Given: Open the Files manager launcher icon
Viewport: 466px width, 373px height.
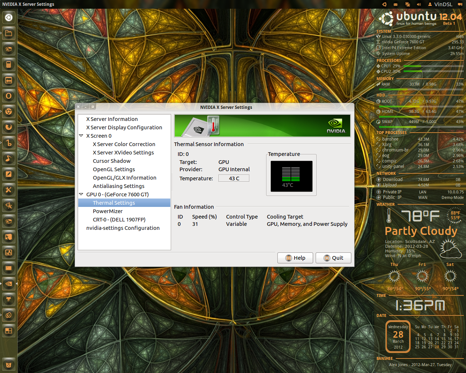Looking at the screenshot, I should click(9, 33).
